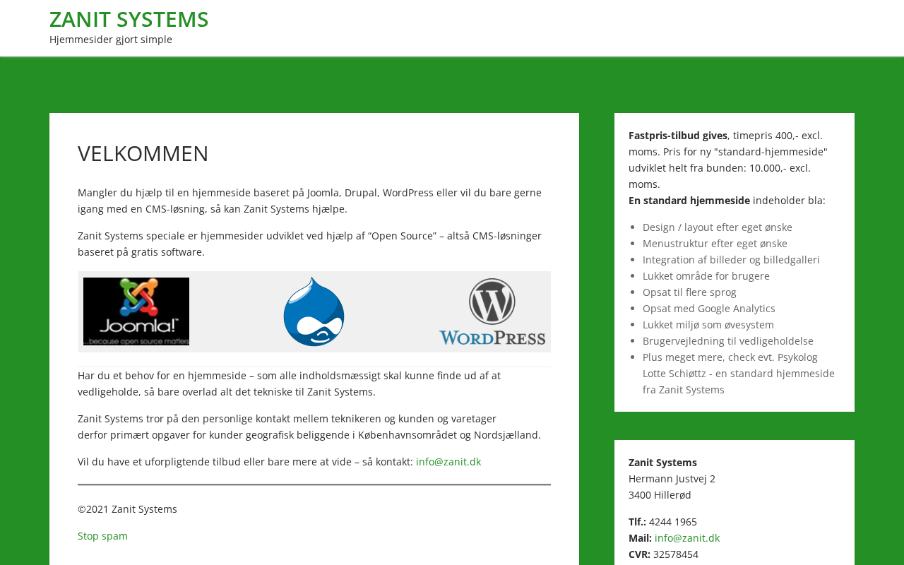Click 'Opsat til flere sprog' item
The width and height of the screenshot is (904, 565).
point(689,292)
